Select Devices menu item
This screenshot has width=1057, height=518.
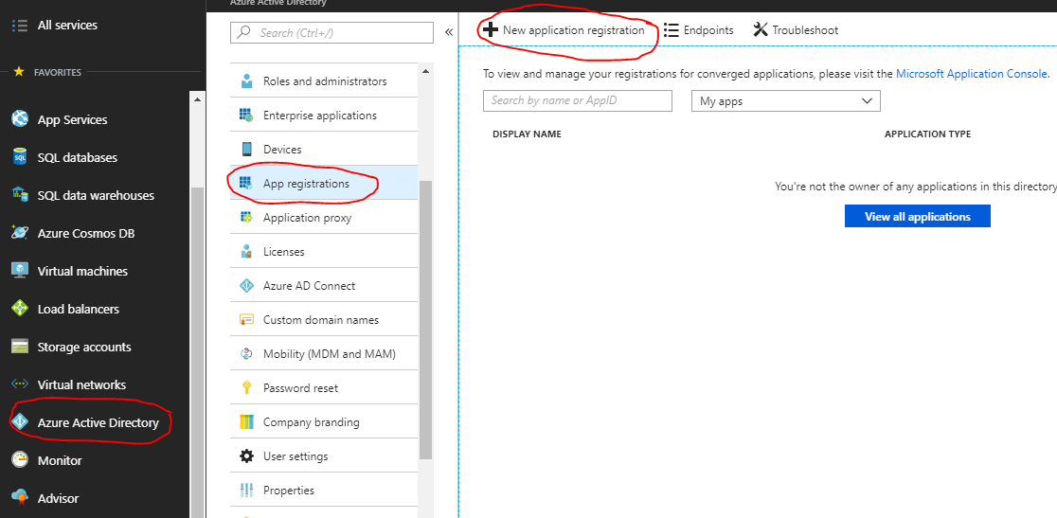pos(324,150)
